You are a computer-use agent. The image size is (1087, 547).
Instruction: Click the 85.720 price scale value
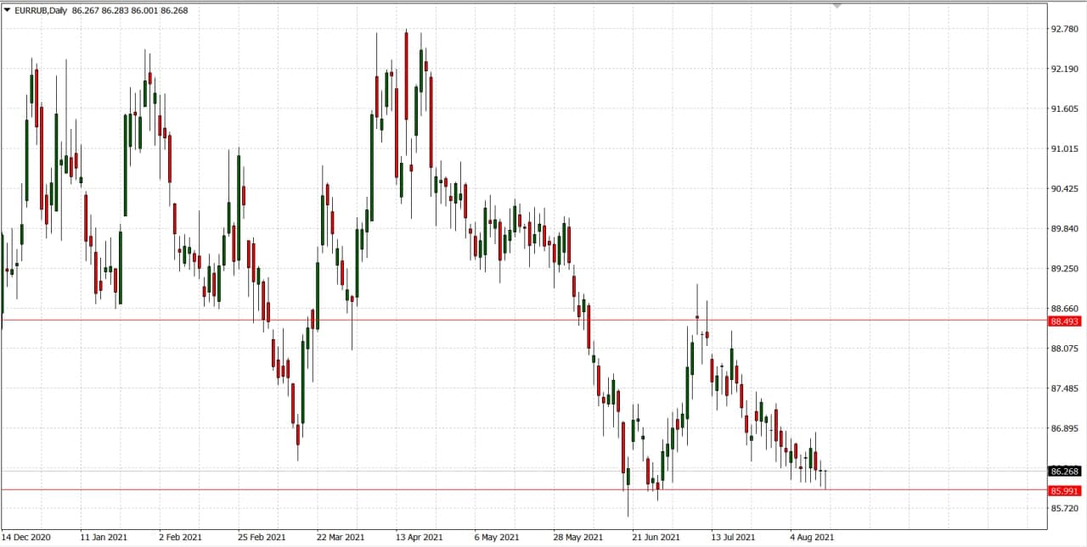(1065, 508)
